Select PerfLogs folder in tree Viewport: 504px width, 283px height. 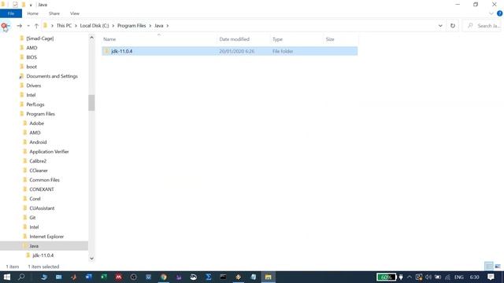(x=35, y=105)
